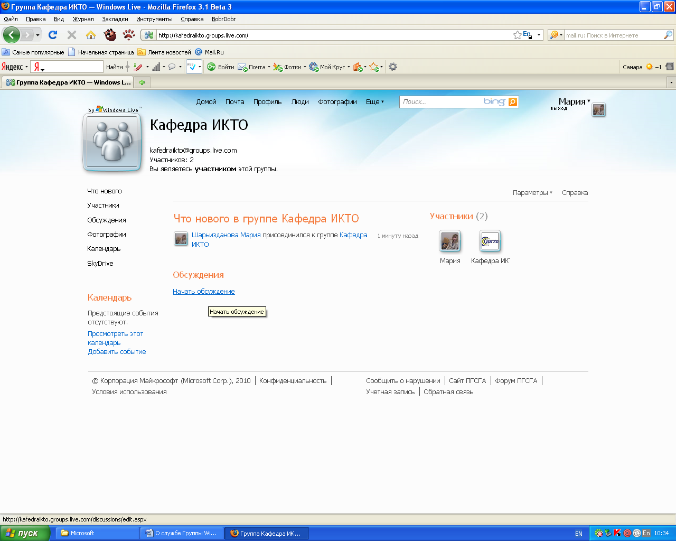Click the Шарьизданова Мария name link

pyautogui.click(x=226, y=235)
